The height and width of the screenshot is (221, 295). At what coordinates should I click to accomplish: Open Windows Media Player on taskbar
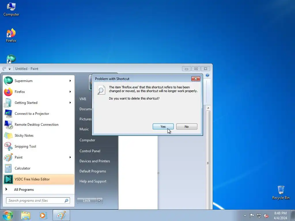(43, 215)
